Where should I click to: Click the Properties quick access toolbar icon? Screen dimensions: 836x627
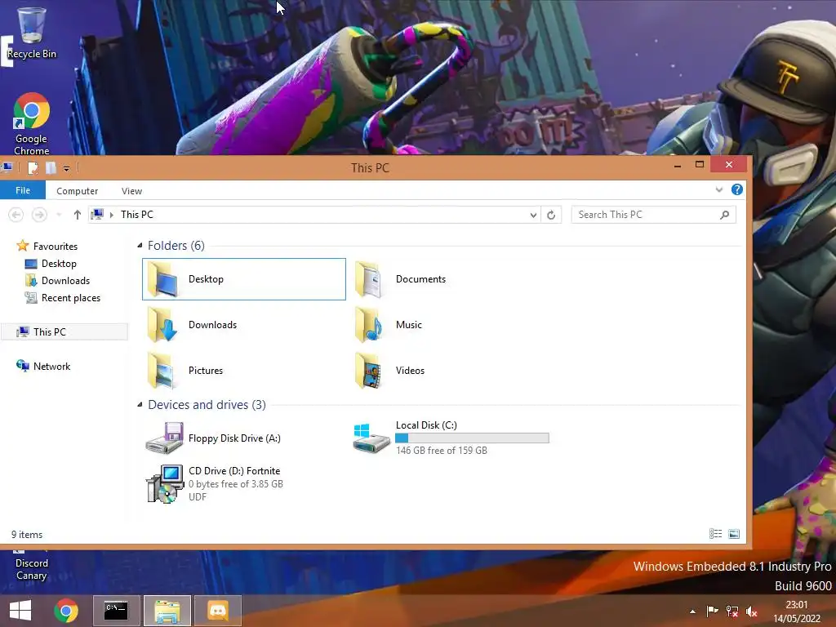tap(33, 168)
